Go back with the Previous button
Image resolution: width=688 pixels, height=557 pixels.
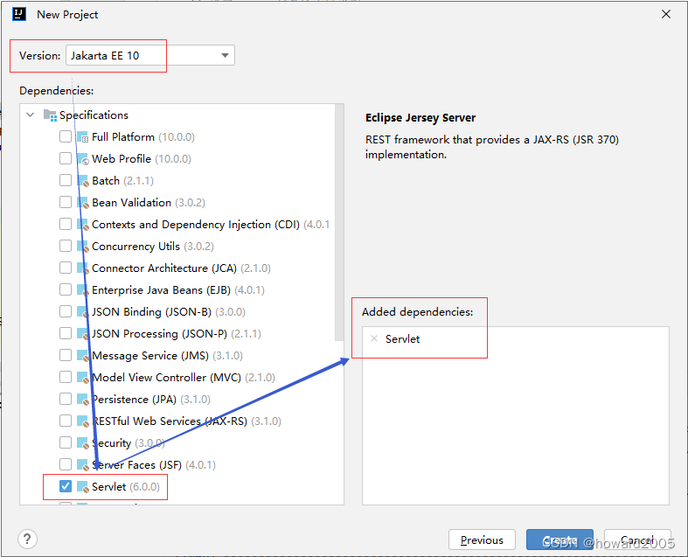[482, 540]
